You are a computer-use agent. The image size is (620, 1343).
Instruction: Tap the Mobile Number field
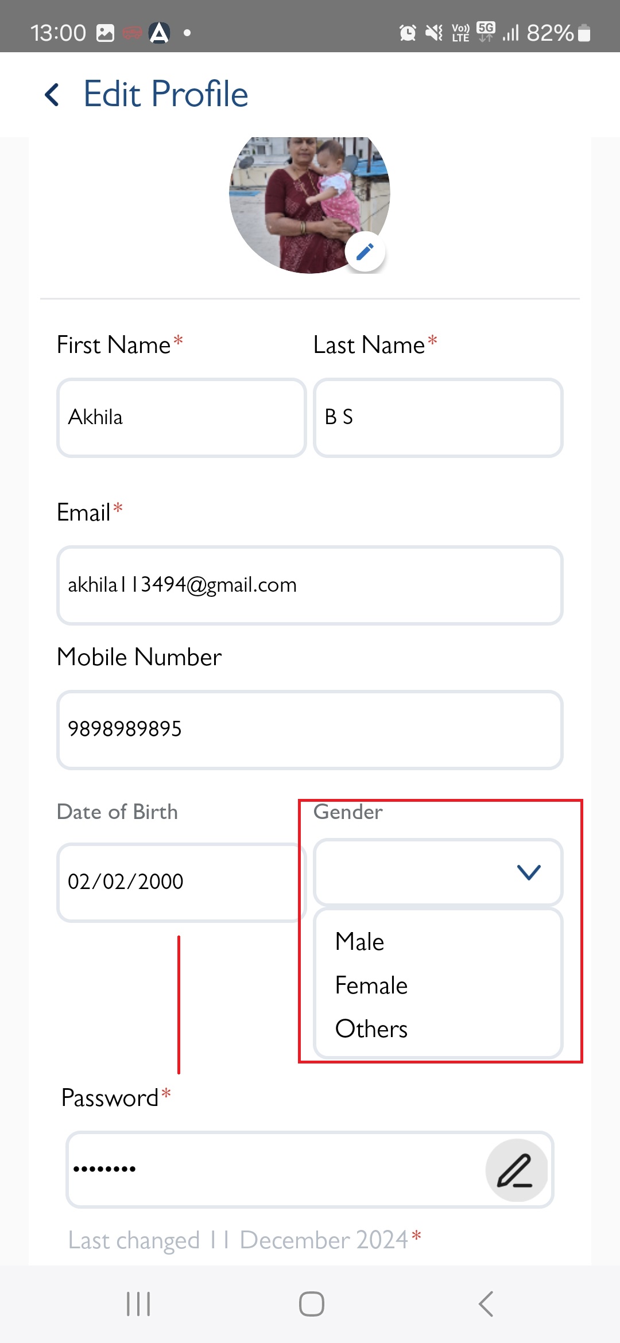tap(310, 729)
